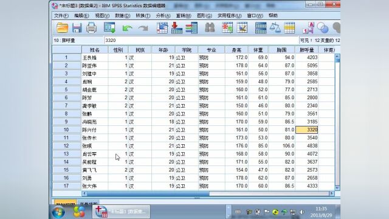Undo the last action with green arrow
389x219 pixels.
coord(127,28)
